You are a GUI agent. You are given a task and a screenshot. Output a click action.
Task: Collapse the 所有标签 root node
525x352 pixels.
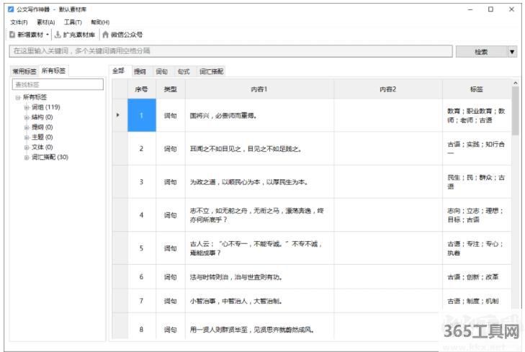[18, 97]
